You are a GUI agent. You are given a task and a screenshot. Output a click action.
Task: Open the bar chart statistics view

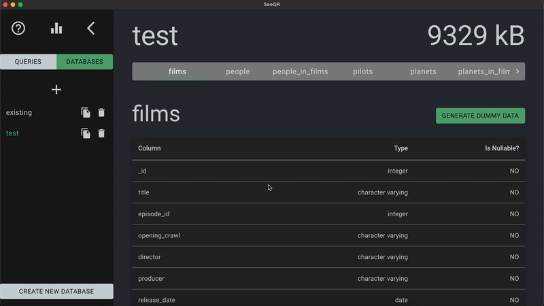click(56, 29)
